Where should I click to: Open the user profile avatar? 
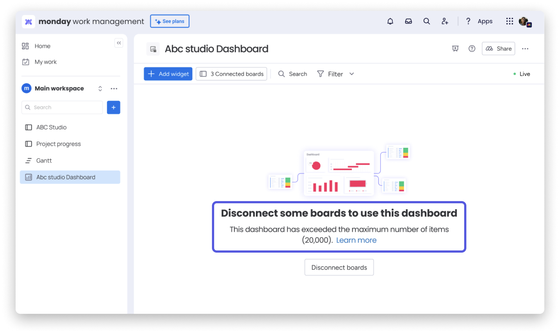point(525,22)
